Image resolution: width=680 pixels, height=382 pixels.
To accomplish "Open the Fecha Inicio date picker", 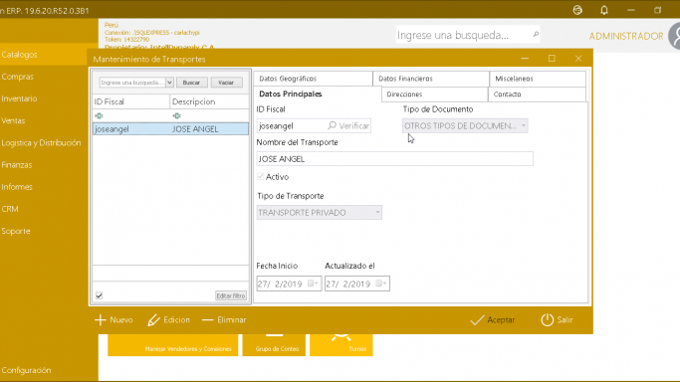I will coord(289,284).
